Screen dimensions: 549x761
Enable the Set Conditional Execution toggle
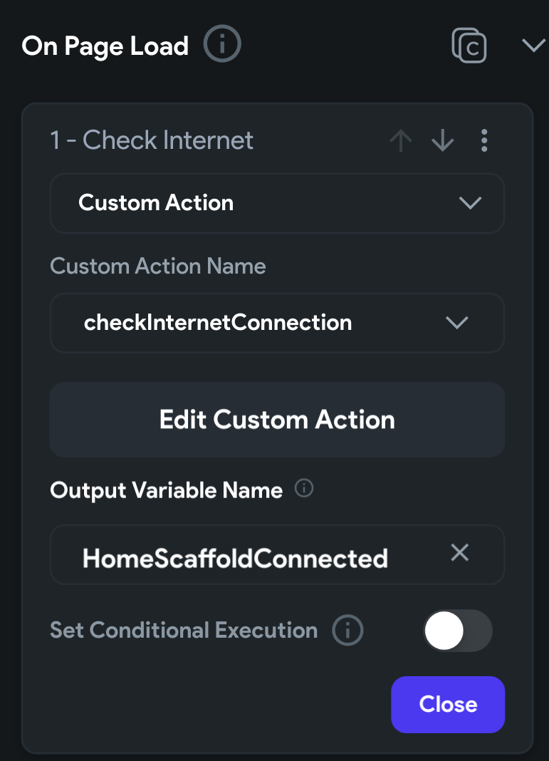pyautogui.click(x=458, y=631)
